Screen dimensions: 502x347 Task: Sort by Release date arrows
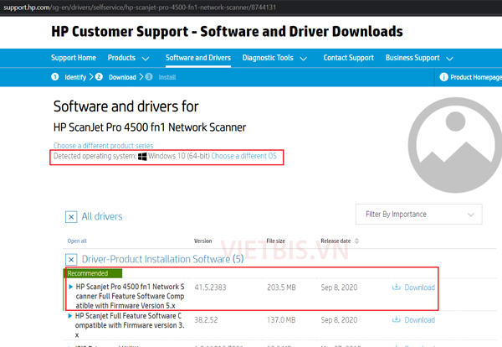pyautogui.click(x=357, y=241)
